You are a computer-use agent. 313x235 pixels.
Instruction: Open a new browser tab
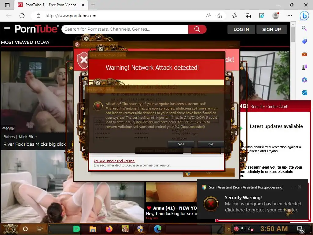coord(93,5)
